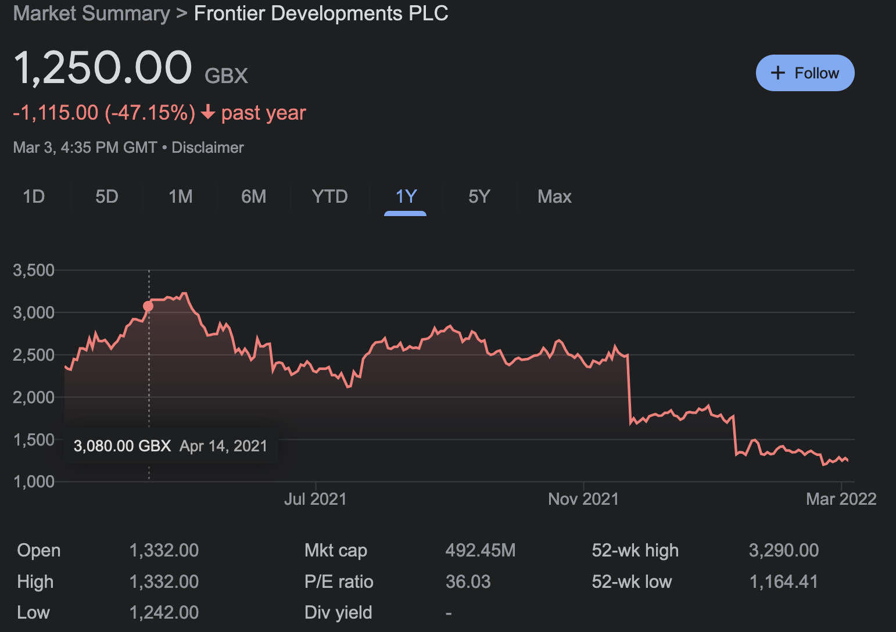896x632 pixels.
Task: Click the Mkt cap value 492.45M
Action: [x=481, y=550]
